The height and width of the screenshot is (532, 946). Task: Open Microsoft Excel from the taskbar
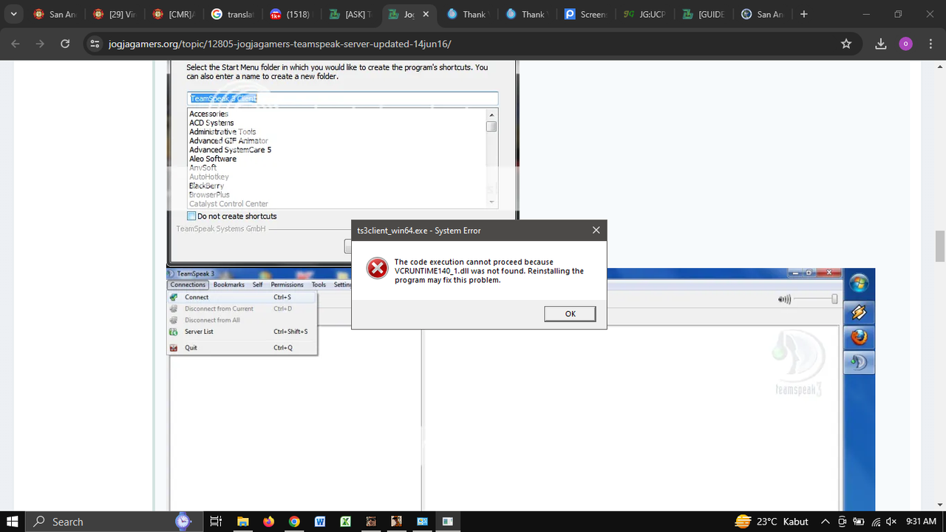345,522
